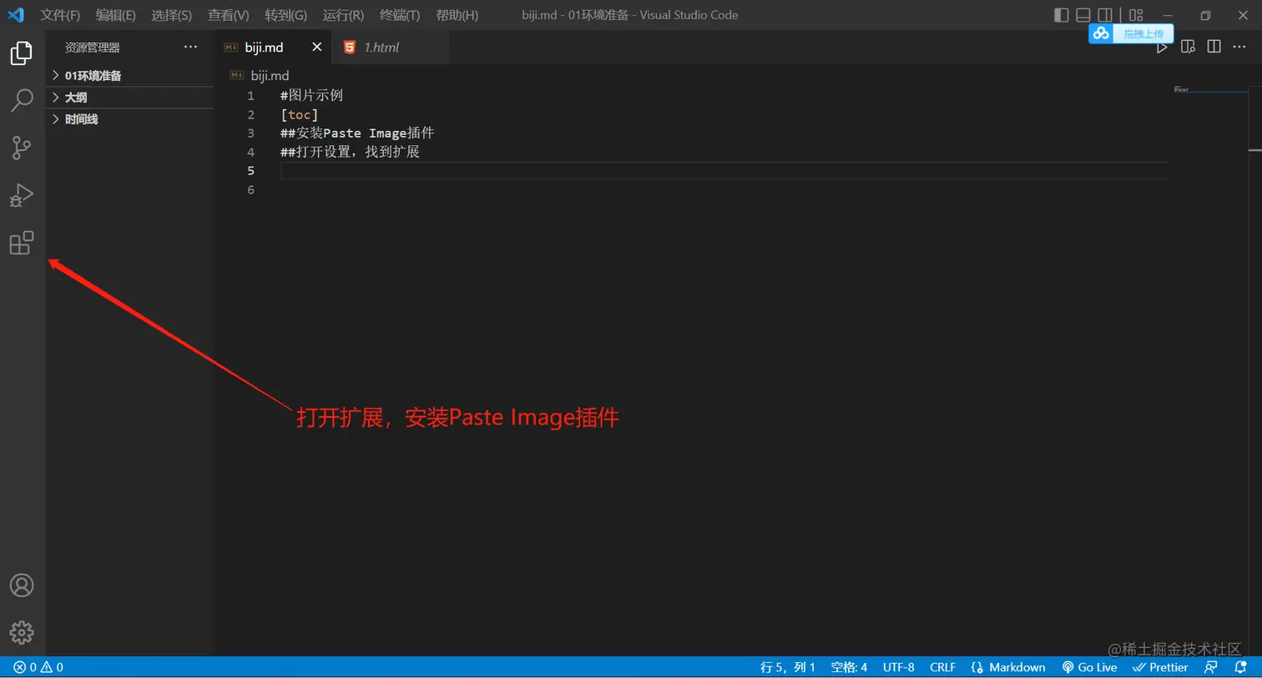Viewport: 1262px width, 678px height.
Task: Click the 资源管理器 panel title
Action: [93, 48]
